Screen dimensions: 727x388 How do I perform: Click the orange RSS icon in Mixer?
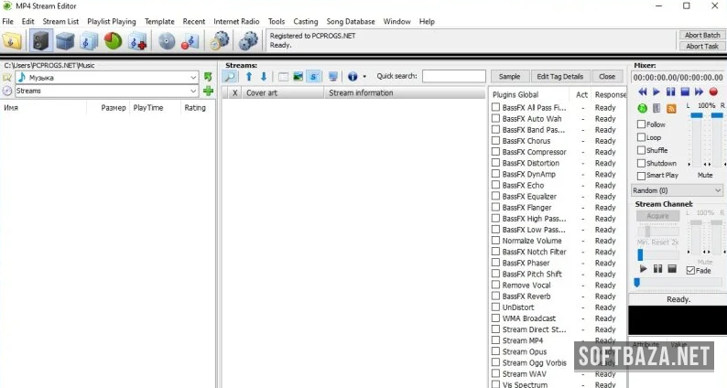(x=671, y=108)
